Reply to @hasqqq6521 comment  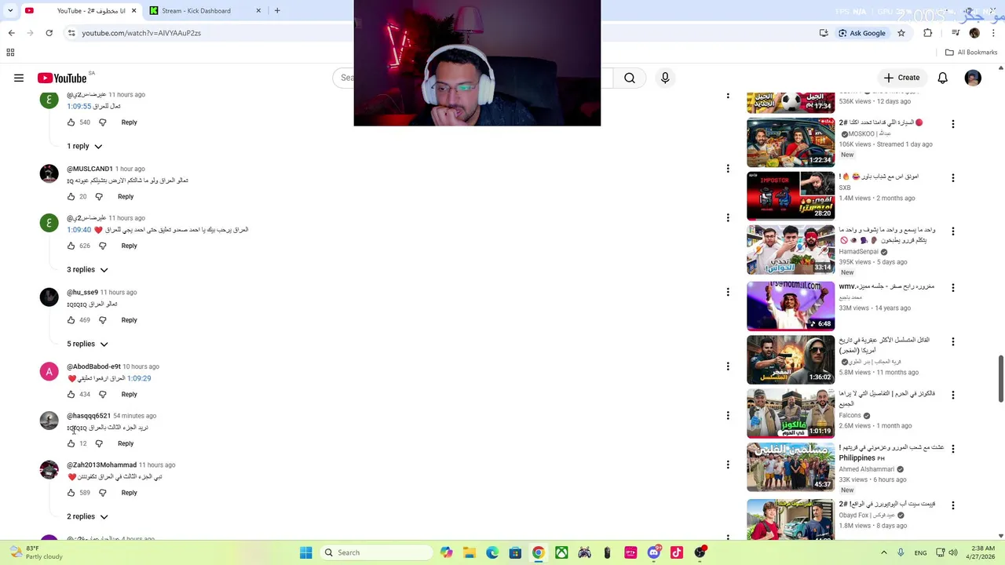click(126, 443)
